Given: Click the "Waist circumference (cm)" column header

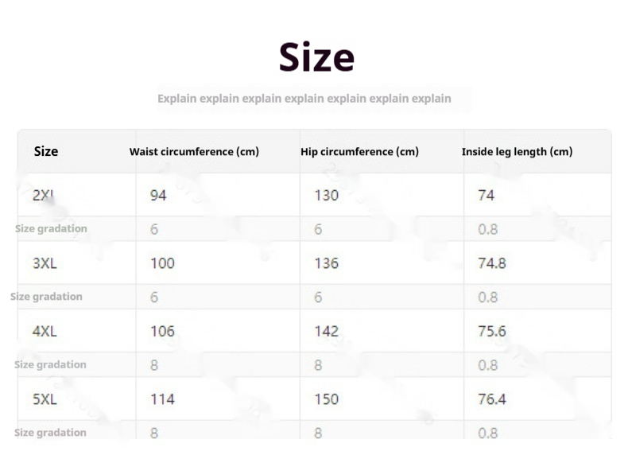Looking at the screenshot, I should (194, 151).
